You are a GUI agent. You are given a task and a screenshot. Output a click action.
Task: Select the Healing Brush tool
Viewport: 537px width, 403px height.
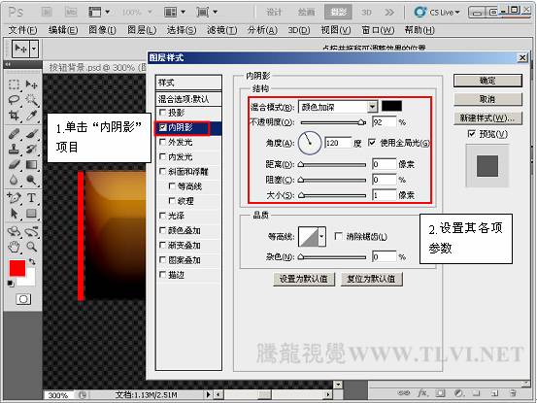14,134
